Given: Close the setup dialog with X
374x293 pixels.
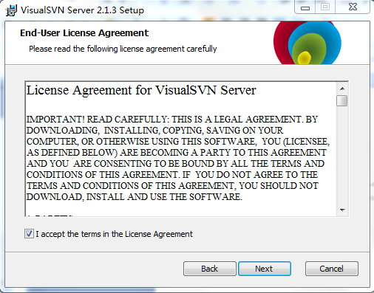Looking at the screenshot, I should coord(353,7).
